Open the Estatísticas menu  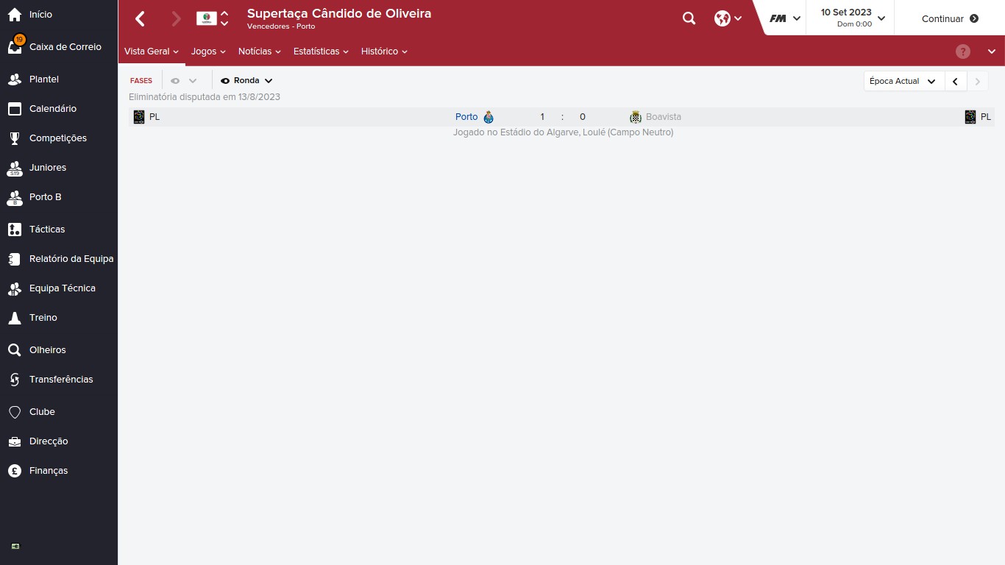point(321,51)
